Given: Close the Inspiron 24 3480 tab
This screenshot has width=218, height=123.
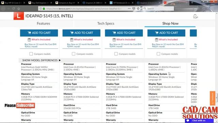Looking at the screenshot, I should pos(106,3).
